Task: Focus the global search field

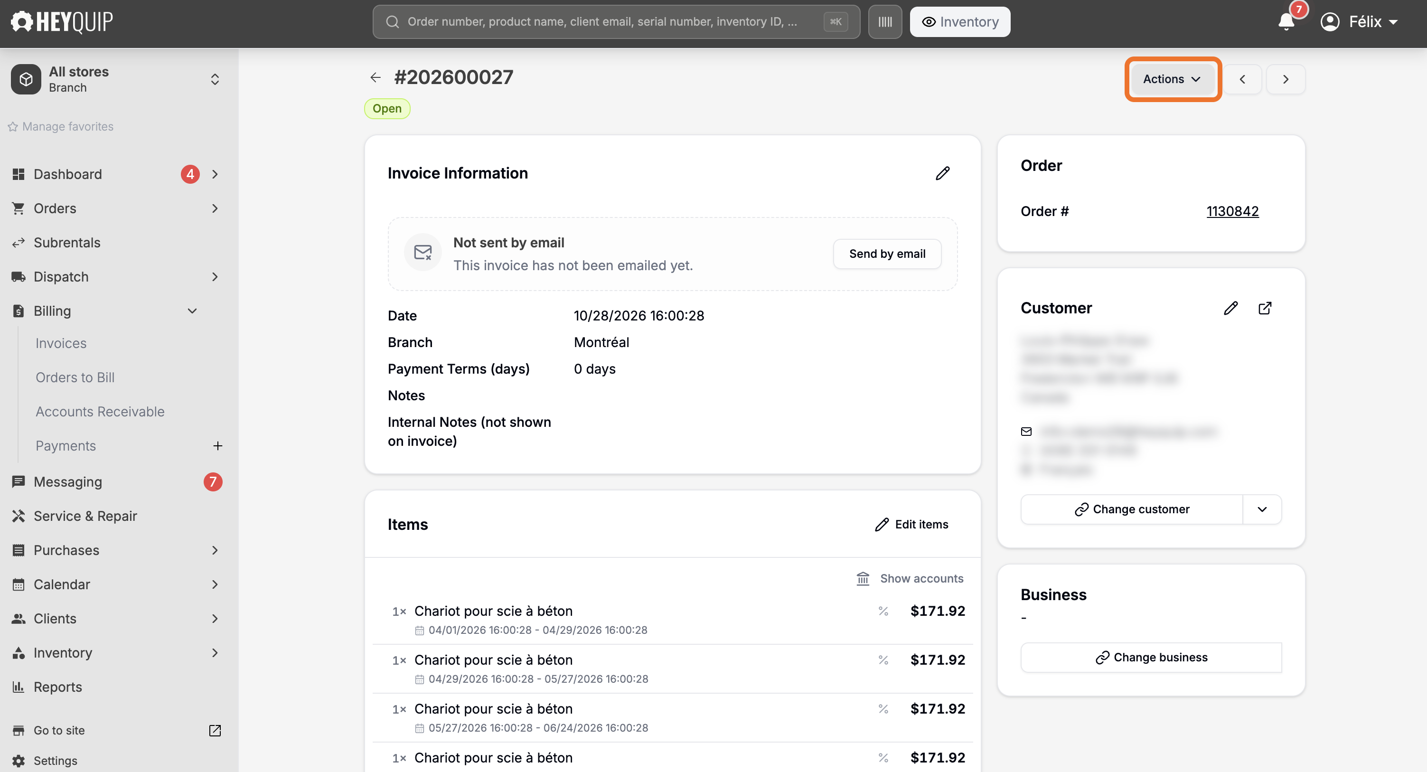Action: (616, 22)
